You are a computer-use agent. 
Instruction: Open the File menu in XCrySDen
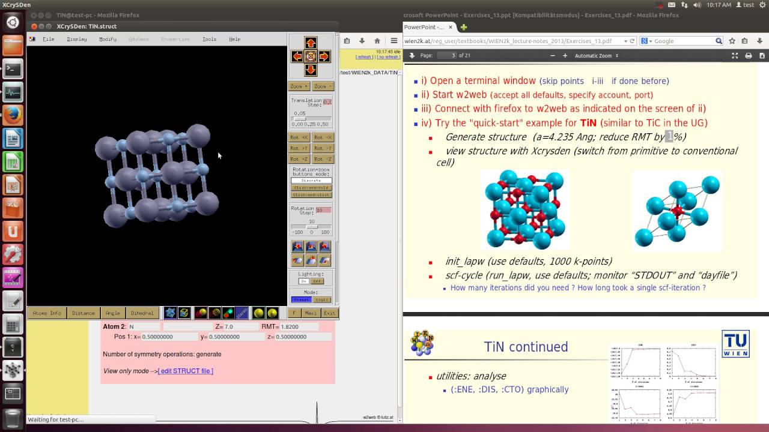49,39
